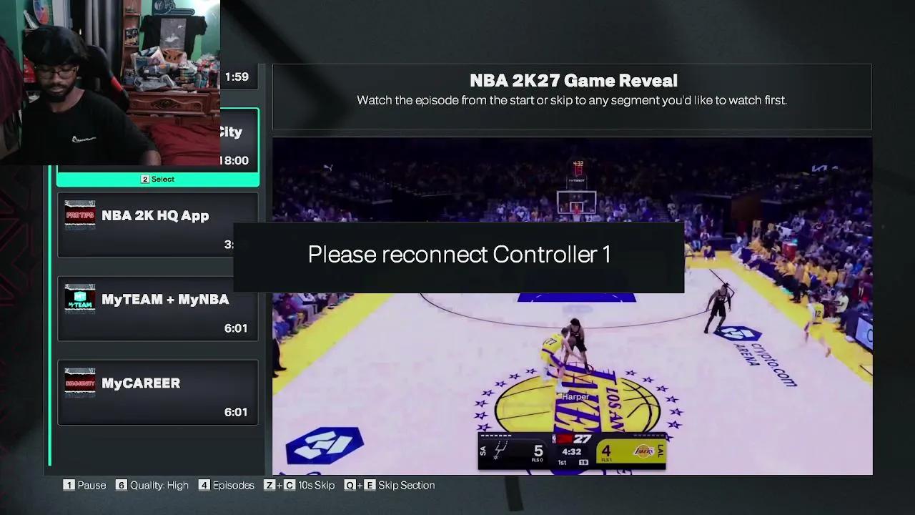This screenshot has width=915, height=515.
Task: Click the '2' key icon beside Select
Action: tap(145, 180)
